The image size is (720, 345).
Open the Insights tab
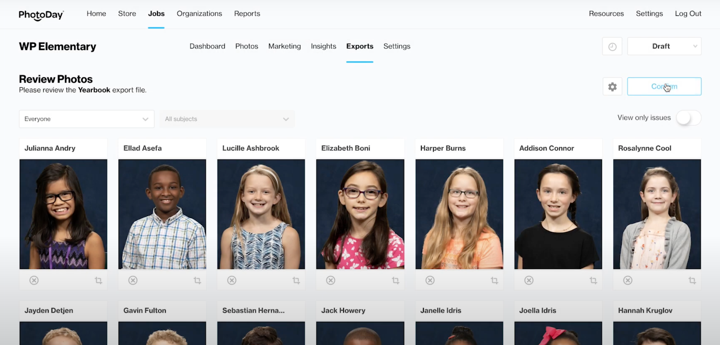point(323,46)
